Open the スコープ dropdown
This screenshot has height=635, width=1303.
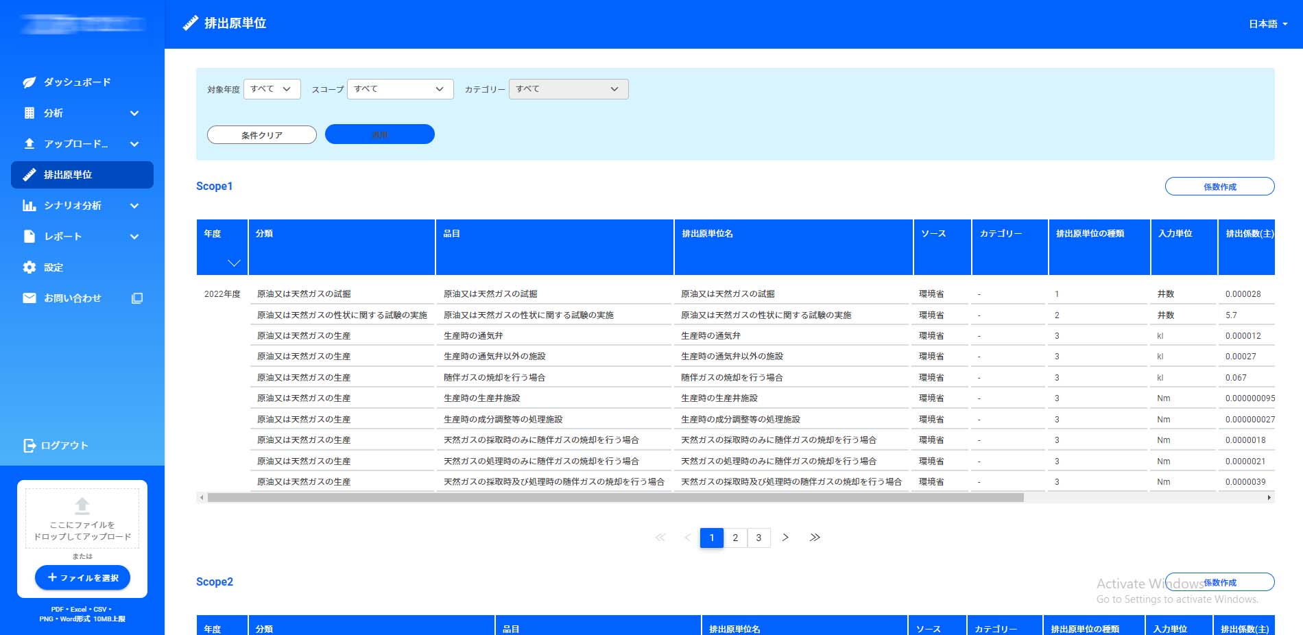point(400,89)
